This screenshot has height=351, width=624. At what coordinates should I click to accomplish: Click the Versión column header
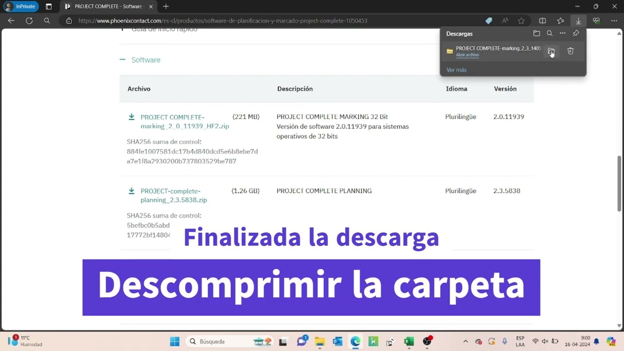pos(505,89)
